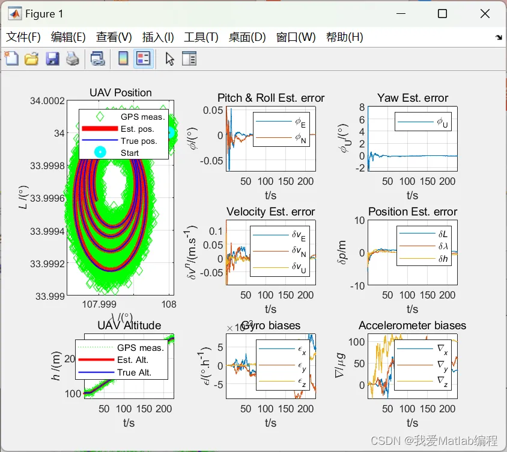The height and width of the screenshot is (452, 507).
Task: Click δh in the Position error legend
Action: point(443,259)
